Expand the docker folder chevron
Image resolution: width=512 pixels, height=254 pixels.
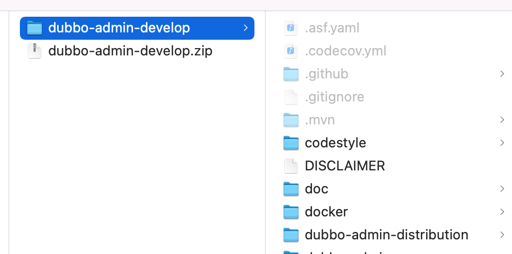[502, 212]
